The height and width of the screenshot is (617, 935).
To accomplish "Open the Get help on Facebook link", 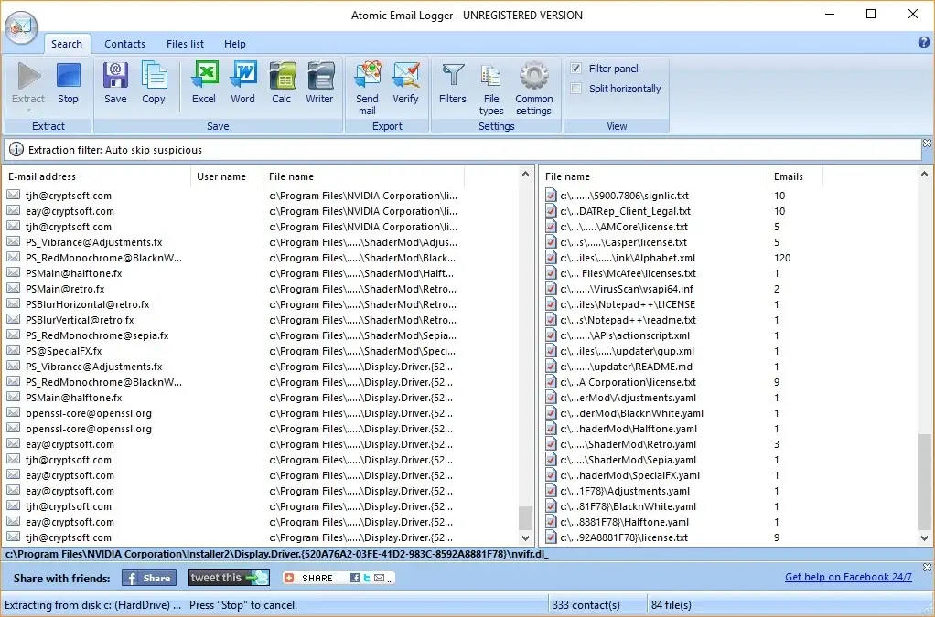I will coord(849,577).
